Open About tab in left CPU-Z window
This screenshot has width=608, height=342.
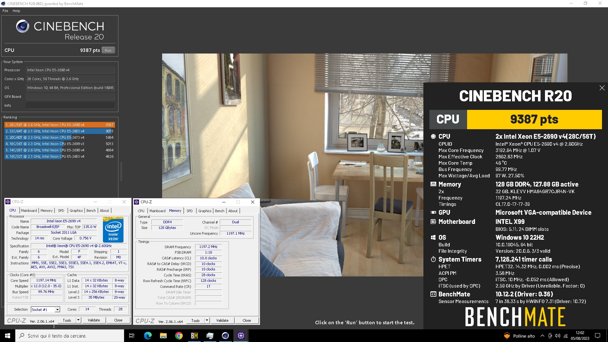pyautogui.click(x=104, y=211)
